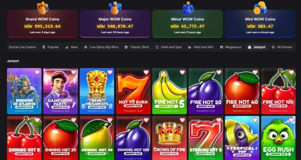The image size is (301, 160).
Task: Tap the heart icon on Tropical Pop
Action: point(255,120)
